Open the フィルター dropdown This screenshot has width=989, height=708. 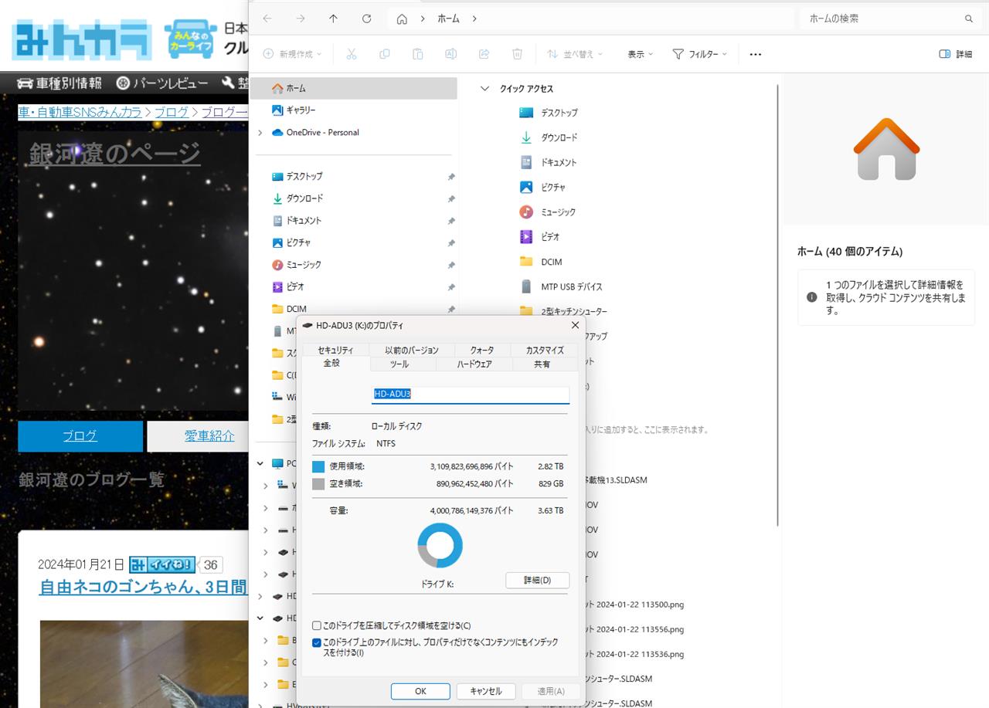coord(700,54)
